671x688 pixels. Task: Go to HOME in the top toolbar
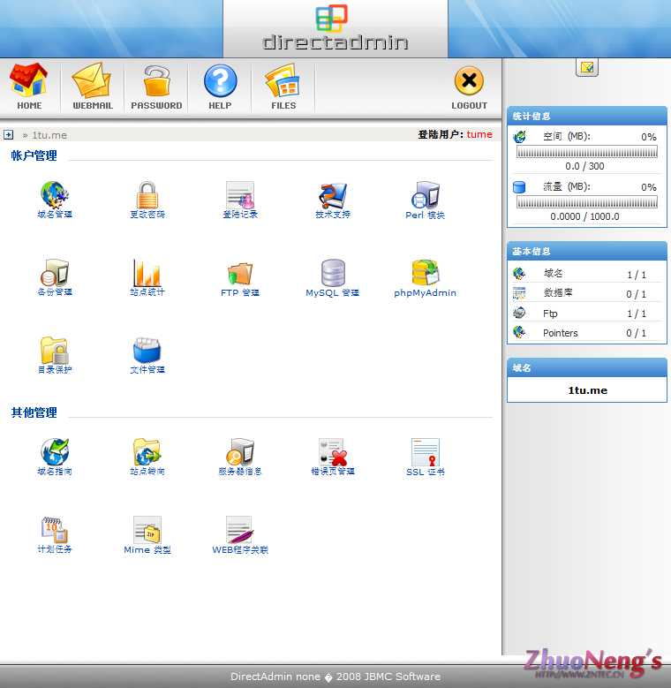click(x=29, y=86)
